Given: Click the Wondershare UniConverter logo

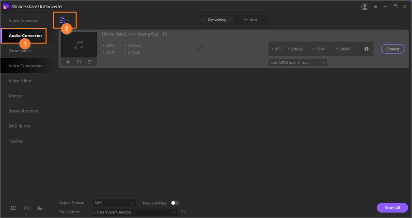Looking at the screenshot, I should click(6, 6).
